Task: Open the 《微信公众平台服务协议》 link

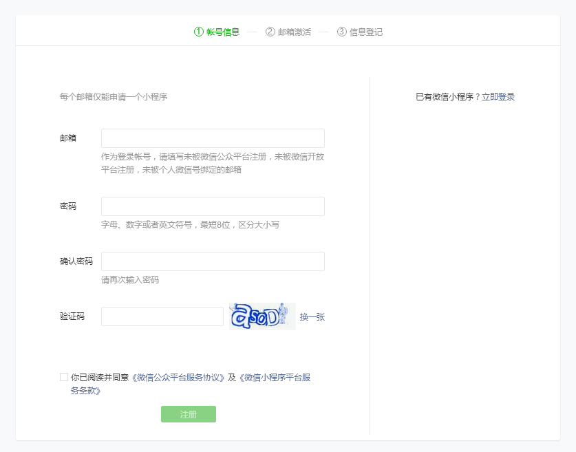Action: [178, 378]
